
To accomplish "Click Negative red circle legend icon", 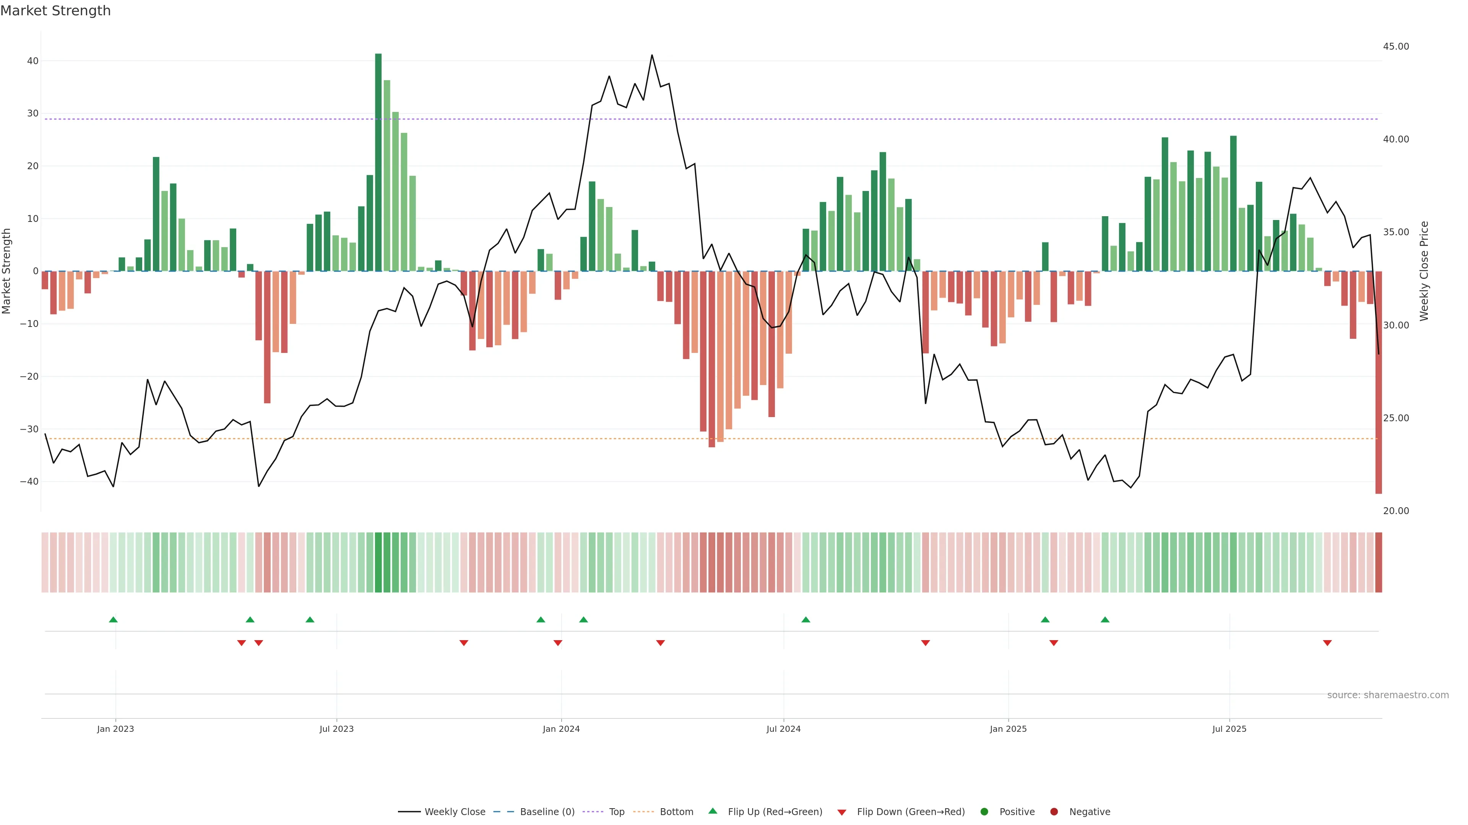I will 1054,811.
